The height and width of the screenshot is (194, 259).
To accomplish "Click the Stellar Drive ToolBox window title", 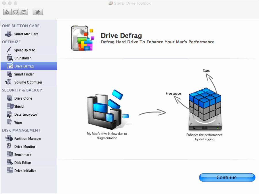I will pyautogui.click(x=132, y=3).
